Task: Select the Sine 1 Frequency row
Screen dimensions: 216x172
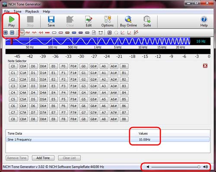Action: click(x=108, y=140)
